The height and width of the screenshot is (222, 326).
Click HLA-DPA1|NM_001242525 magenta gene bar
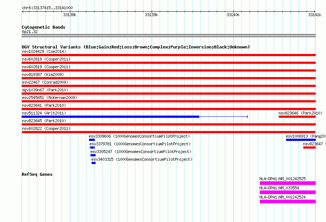tap(288, 183)
